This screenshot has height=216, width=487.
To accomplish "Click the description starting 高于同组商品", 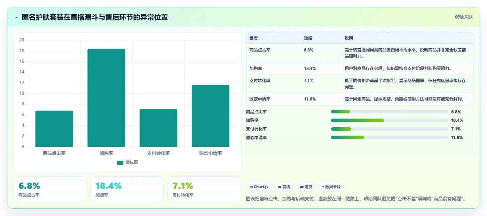I will tap(404, 99).
